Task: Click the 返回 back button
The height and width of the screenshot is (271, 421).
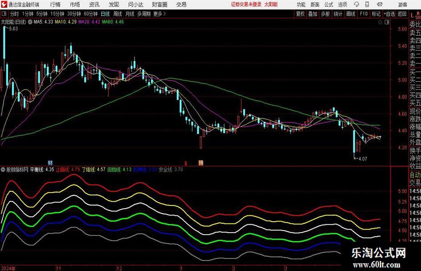Action: pyautogui.click(x=402, y=14)
